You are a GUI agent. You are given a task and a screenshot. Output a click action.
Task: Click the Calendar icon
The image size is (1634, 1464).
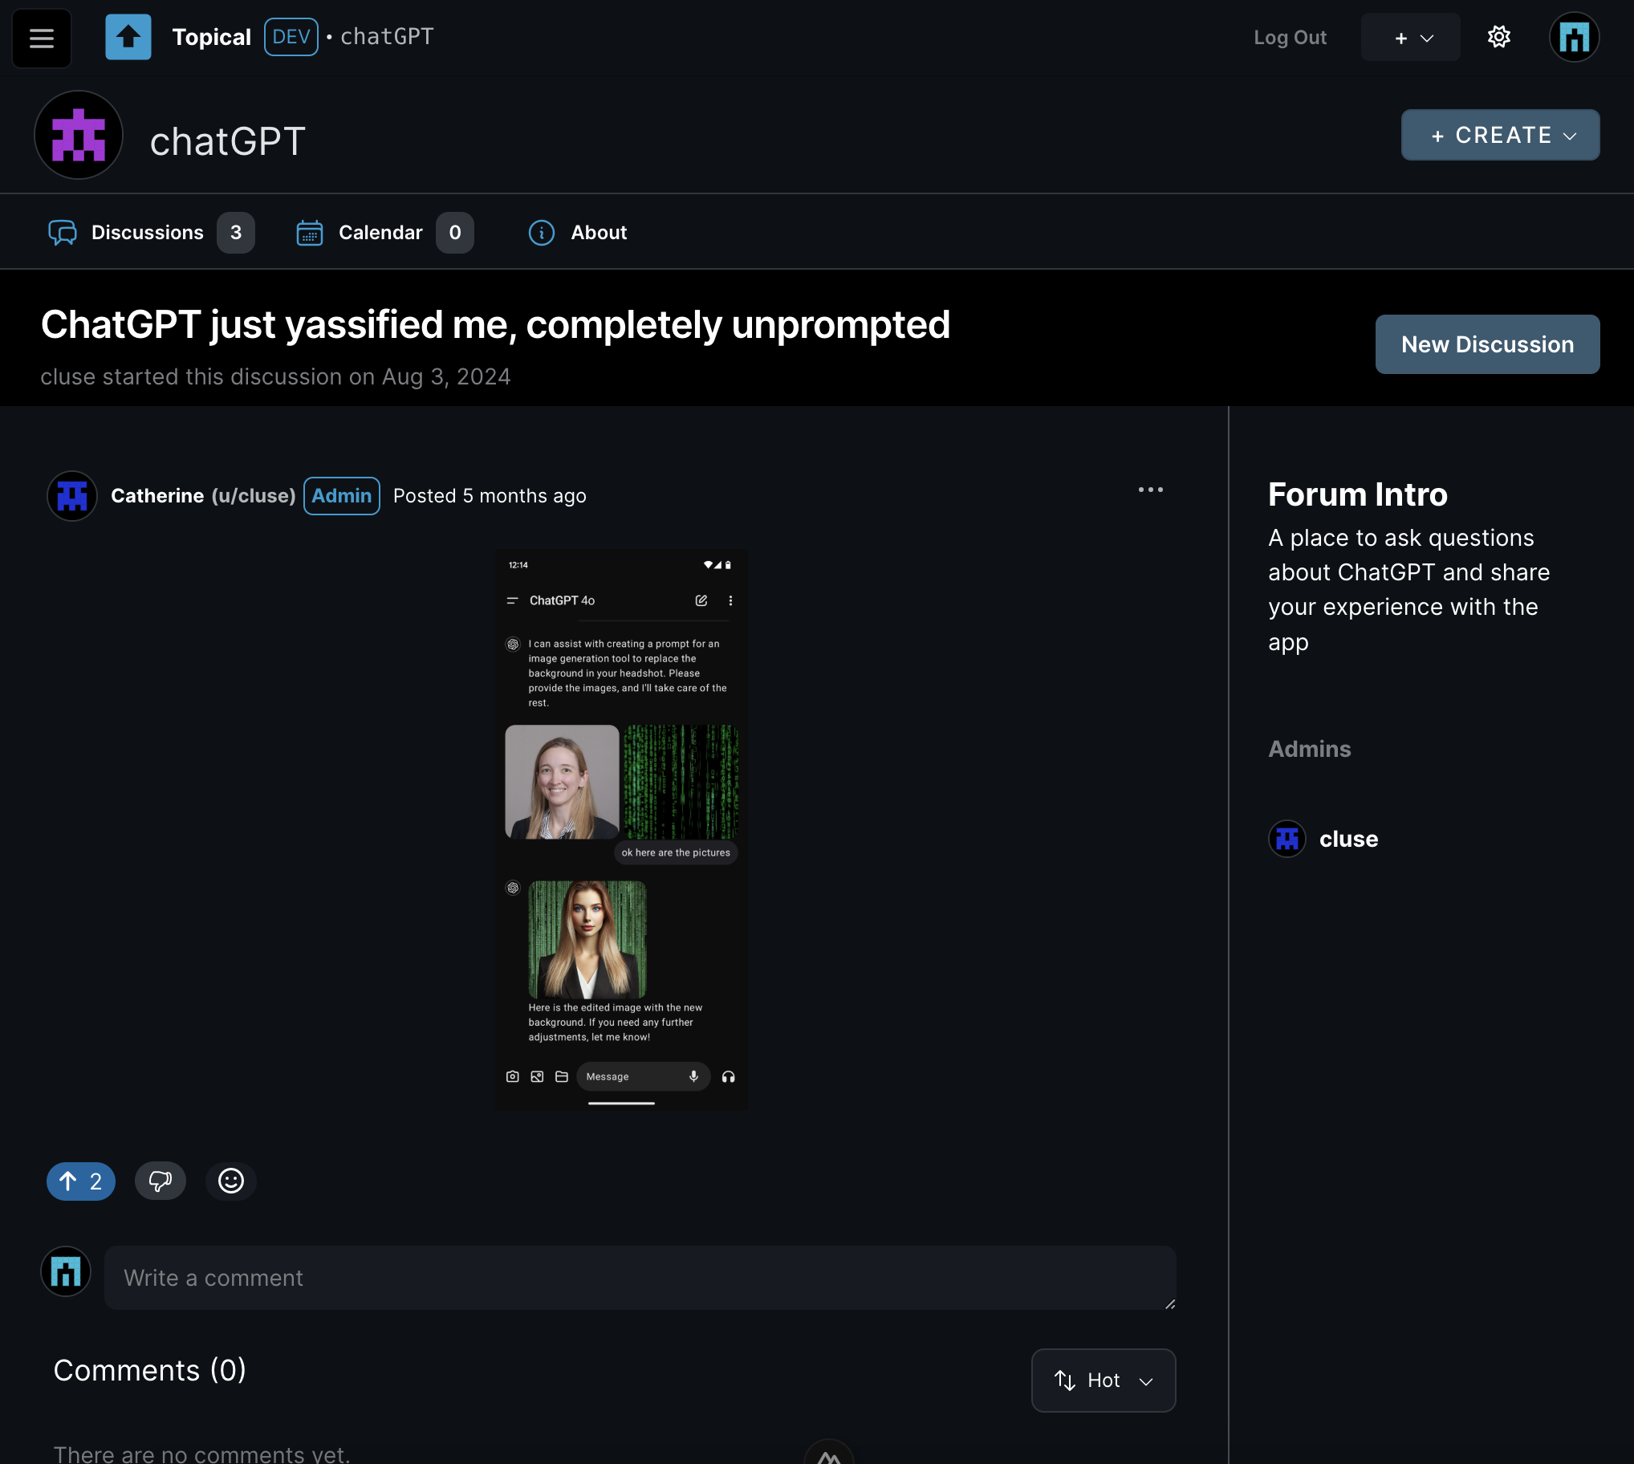(x=310, y=233)
